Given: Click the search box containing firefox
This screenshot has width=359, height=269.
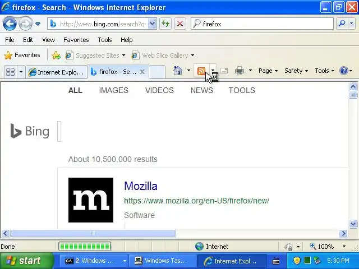Looking at the screenshot, I should click(262, 24).
